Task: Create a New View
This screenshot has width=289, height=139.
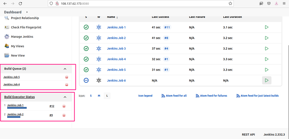Action: (18, 56)
